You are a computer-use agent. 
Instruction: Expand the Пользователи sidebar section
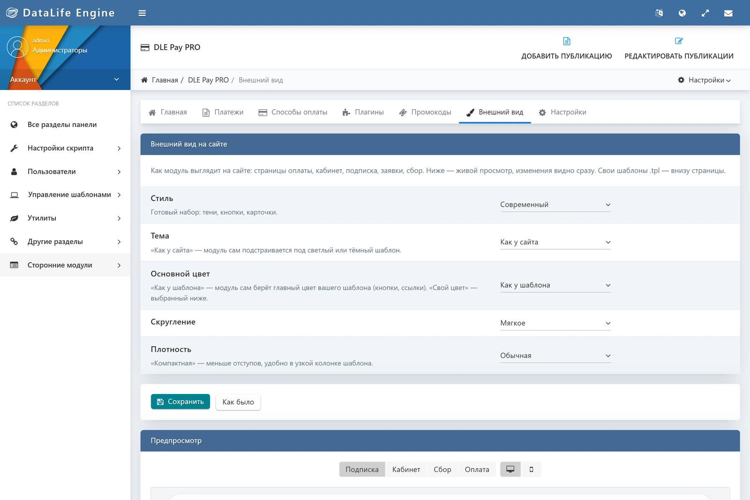pyautogui.click(x=65, y=172)
